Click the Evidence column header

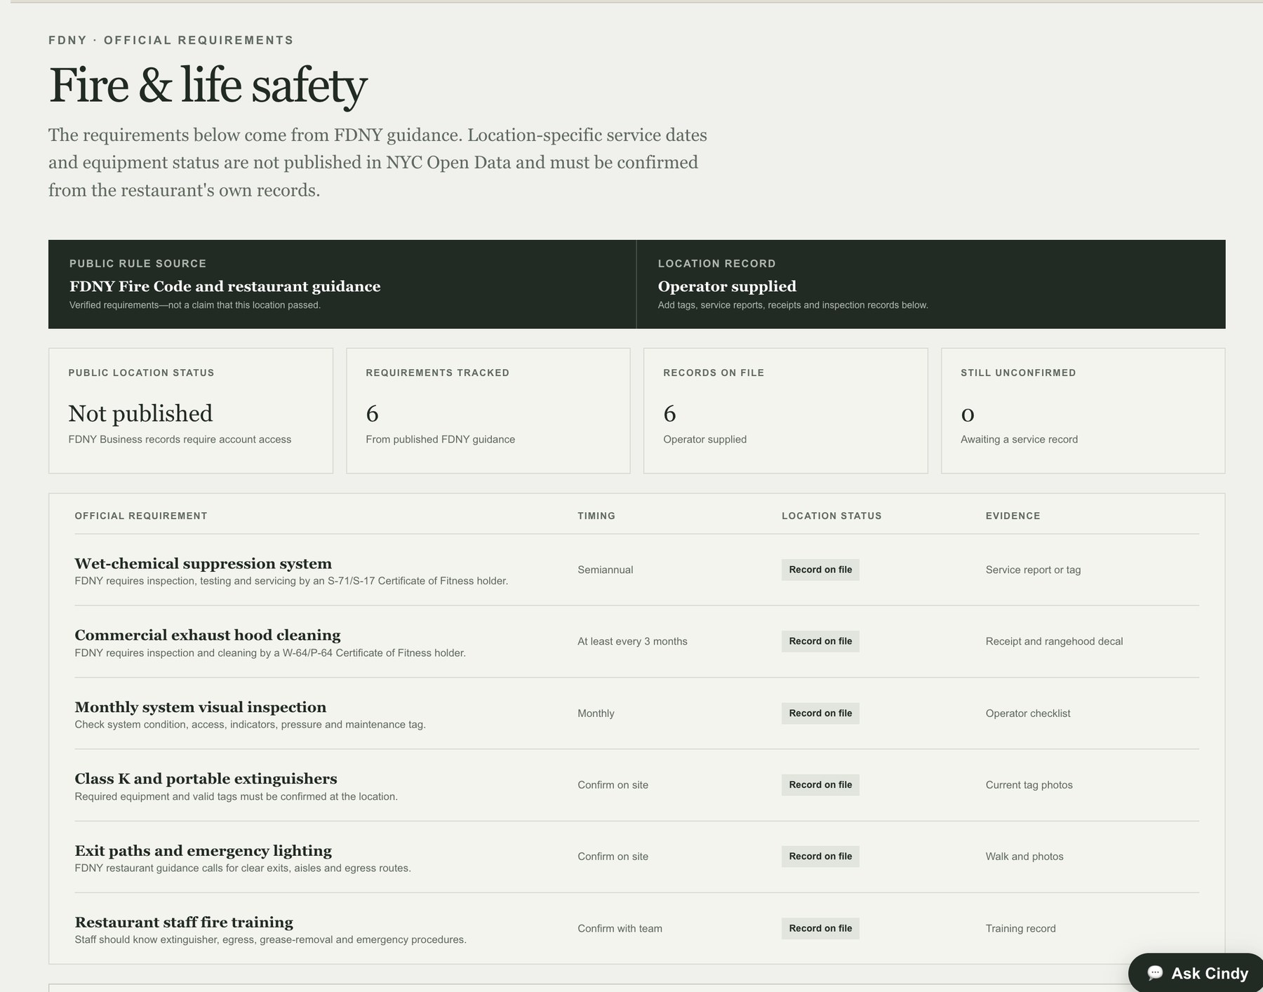click(x=1013, y=516)
